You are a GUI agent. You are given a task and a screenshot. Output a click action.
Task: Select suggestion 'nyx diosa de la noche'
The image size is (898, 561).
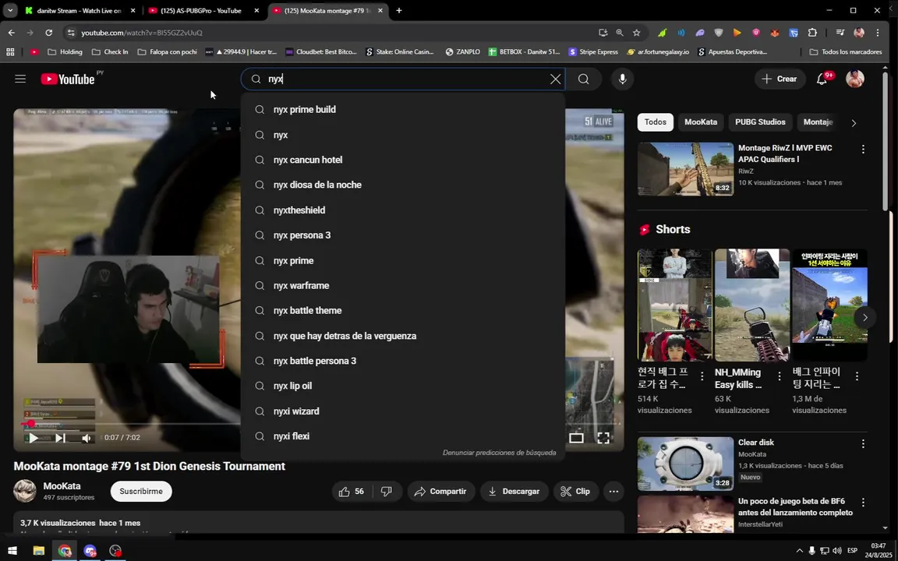coord(402,185)
